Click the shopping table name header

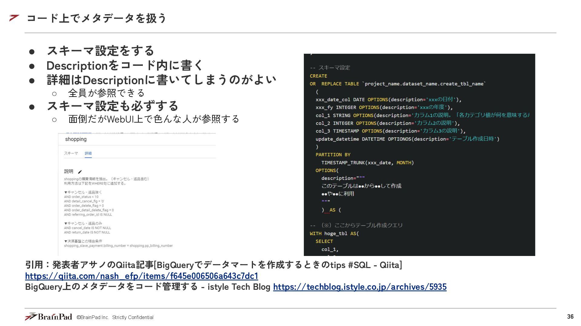click(76, 139)
